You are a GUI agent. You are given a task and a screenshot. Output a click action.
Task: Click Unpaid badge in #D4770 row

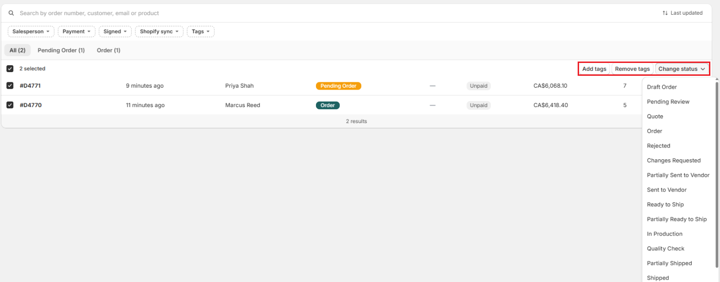478,105
